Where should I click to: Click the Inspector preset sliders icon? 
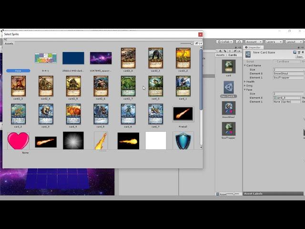(299, 52)
